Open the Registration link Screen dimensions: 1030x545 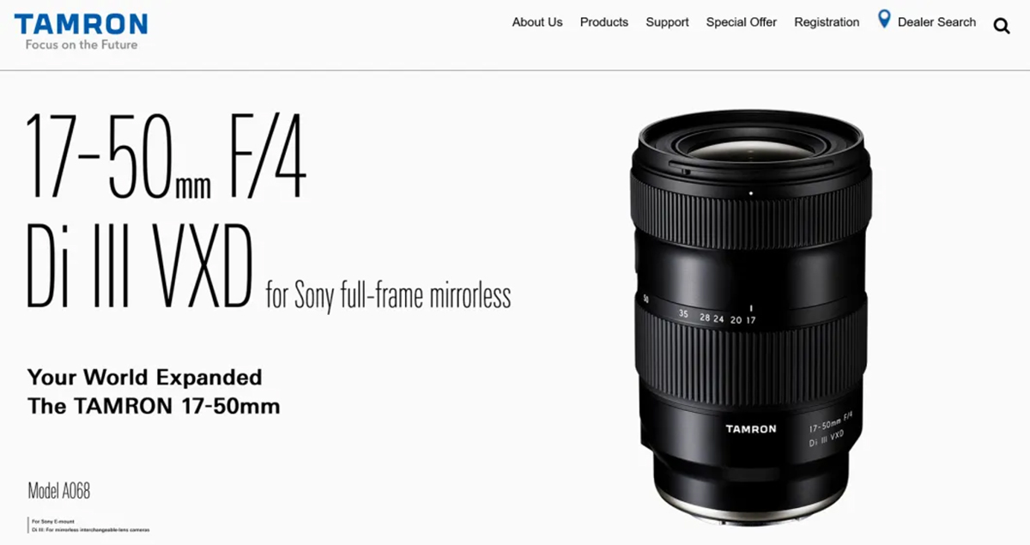click(x=827, y=22)
